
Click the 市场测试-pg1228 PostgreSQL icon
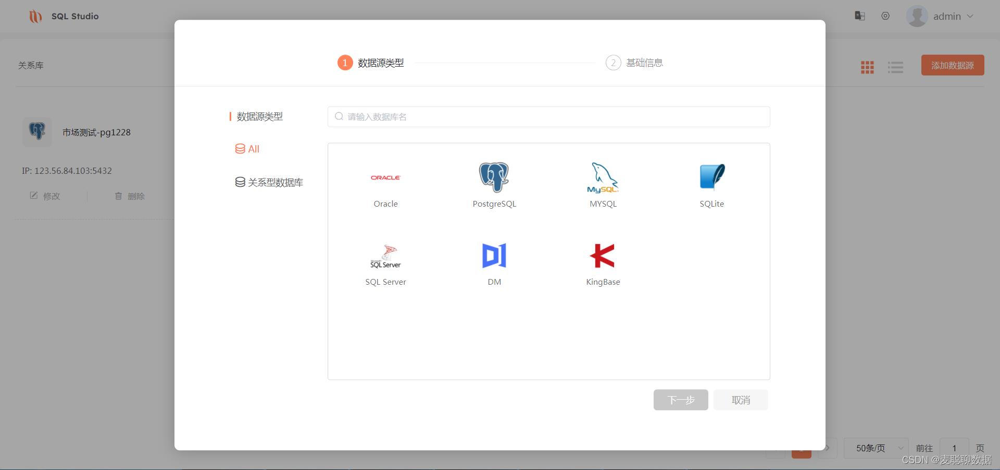click(x=37, y=132)
